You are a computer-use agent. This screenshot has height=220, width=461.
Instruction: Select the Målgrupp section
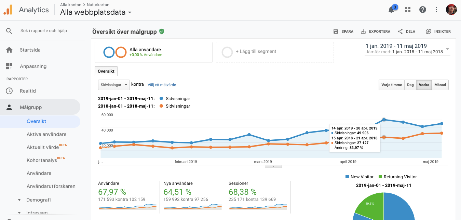pyautogui.click(x=40, y=107)
